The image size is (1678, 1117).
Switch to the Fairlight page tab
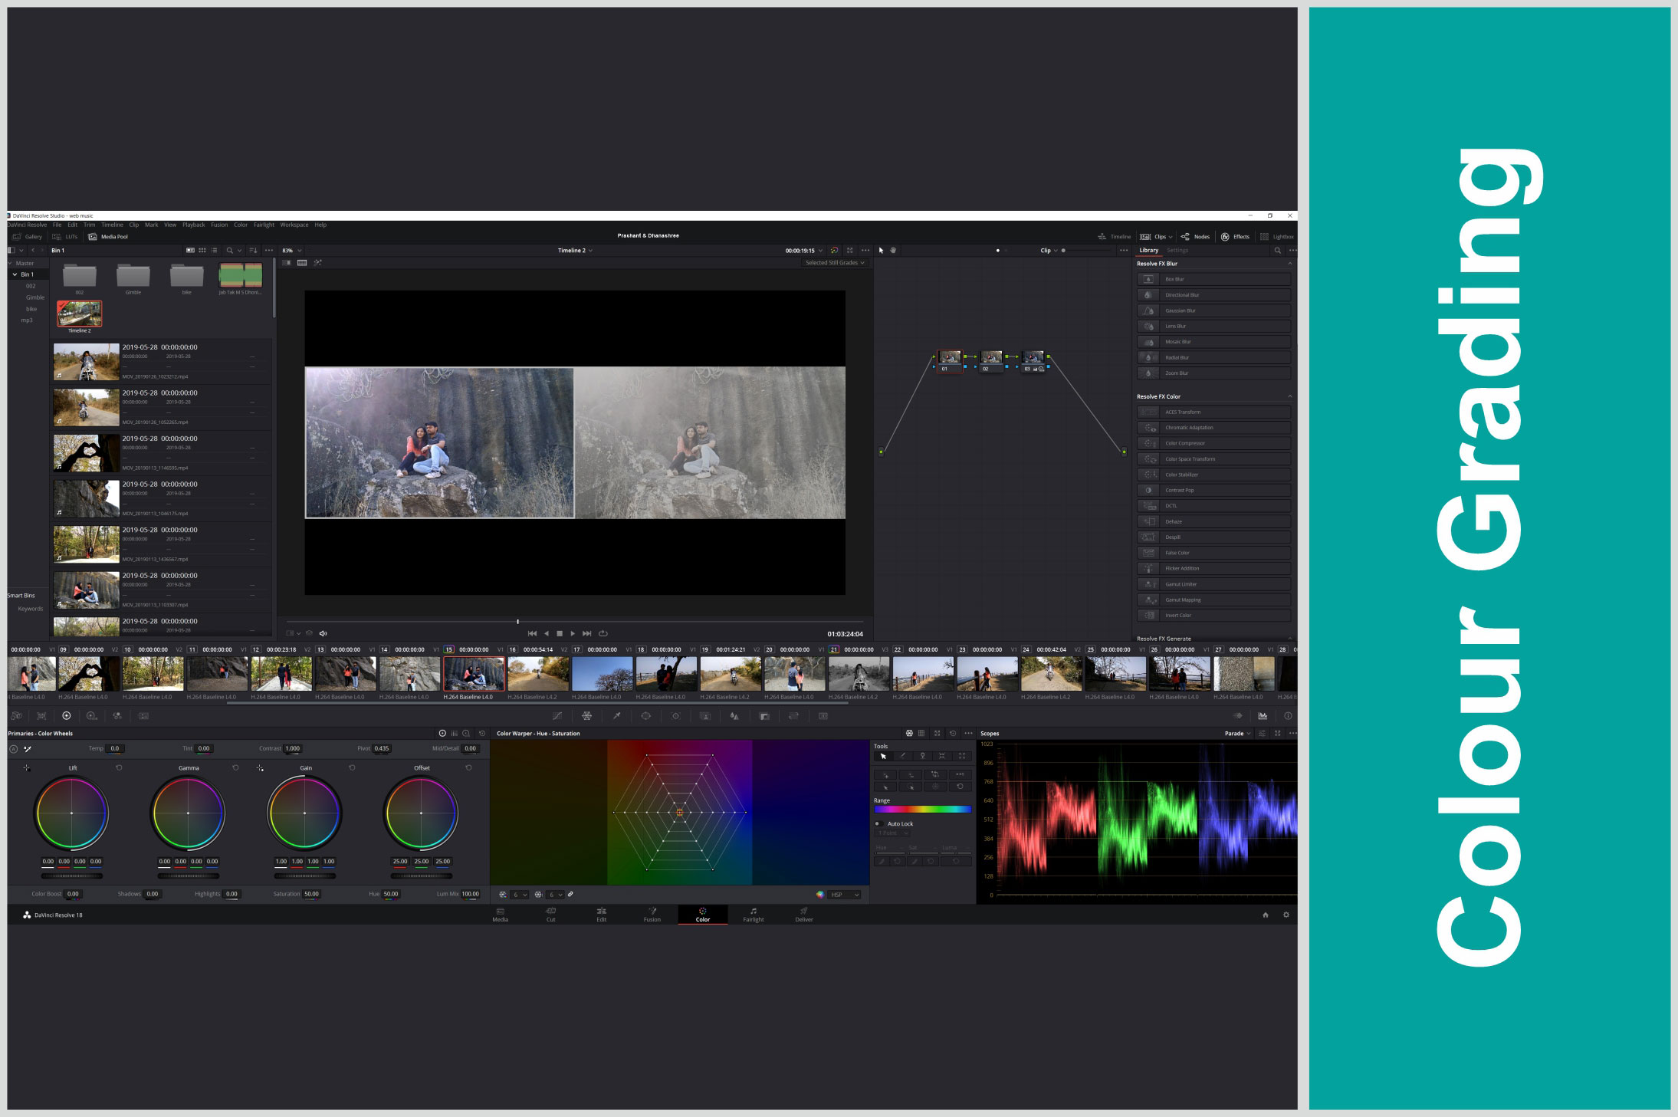point(753,915)
